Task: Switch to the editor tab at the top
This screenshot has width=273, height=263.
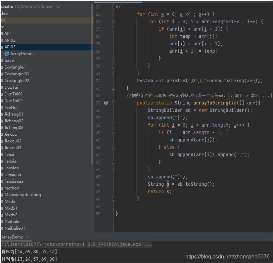Action: click(x=118, y=1)
